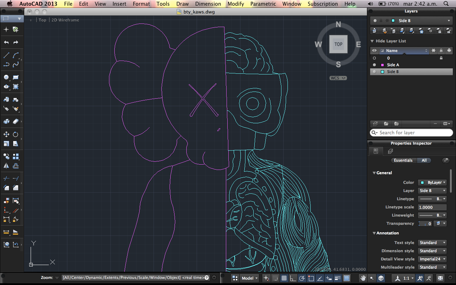Toggle Lineweight display in status bar
Image resolution: width=456 pixels, height=285 pixels.
pyautogui.click(x=338, y=278)
